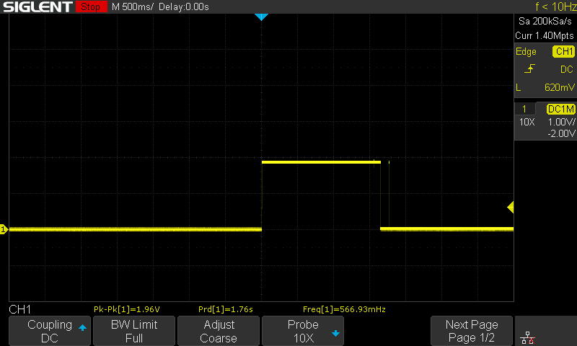
Task: Select the blue trigger position marker
Action: pos(261,17)
